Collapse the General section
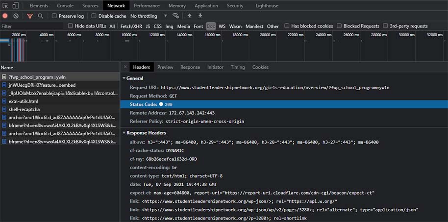The width and height of the screenshot is (448, 222). click(x=124, y=78)
